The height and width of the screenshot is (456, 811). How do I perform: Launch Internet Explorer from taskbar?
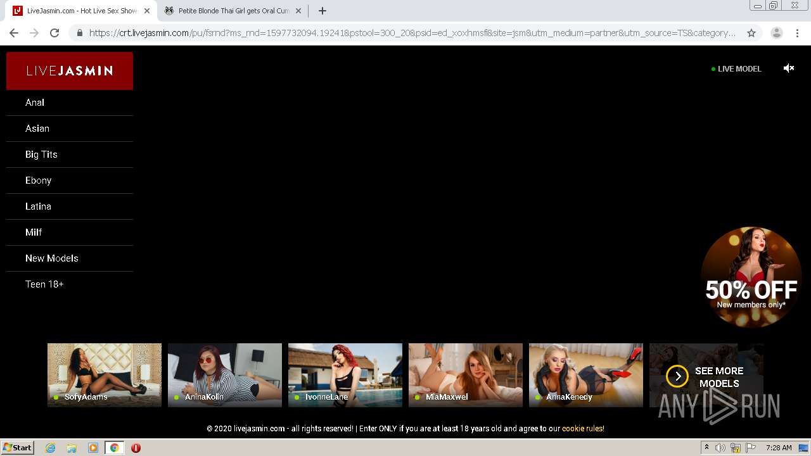click(50, 448)
